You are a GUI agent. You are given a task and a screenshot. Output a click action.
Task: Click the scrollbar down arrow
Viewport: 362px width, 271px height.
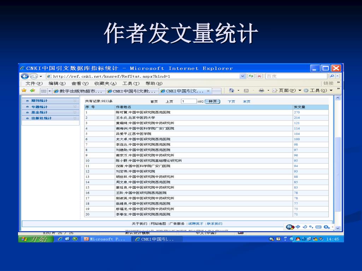338,228
